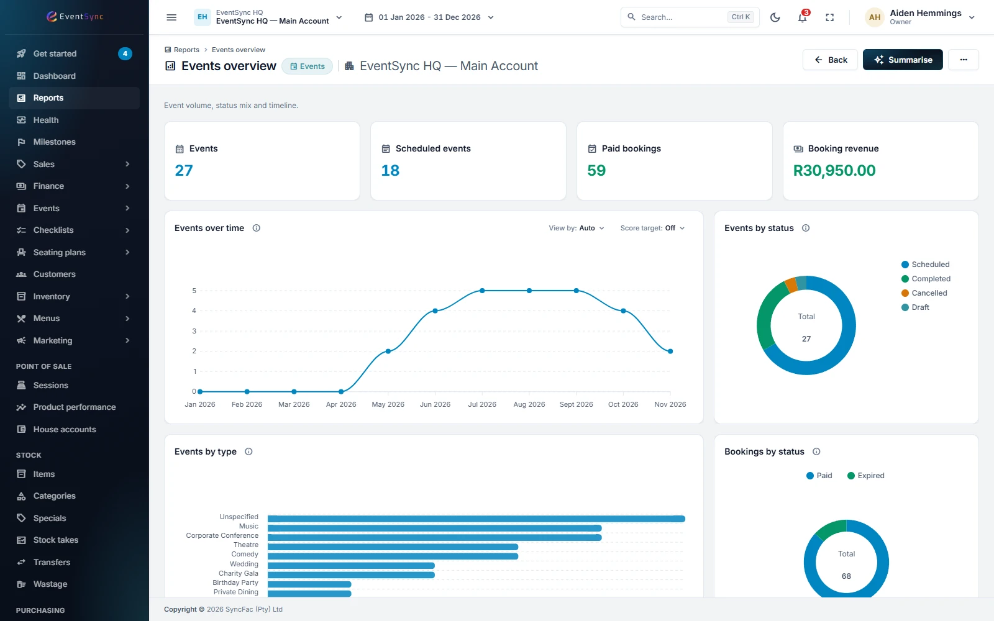The image size is (994, 621).
Task: Open View by Auto dropdown
Action: coord(577,228)
